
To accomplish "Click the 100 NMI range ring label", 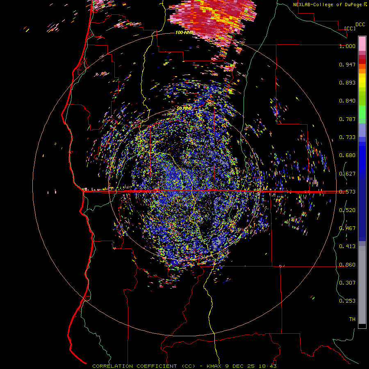I will [x=184, y=32].
